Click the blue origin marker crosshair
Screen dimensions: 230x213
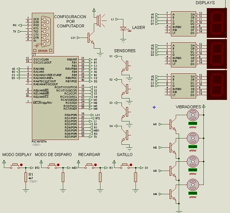[x=154, y=107]
